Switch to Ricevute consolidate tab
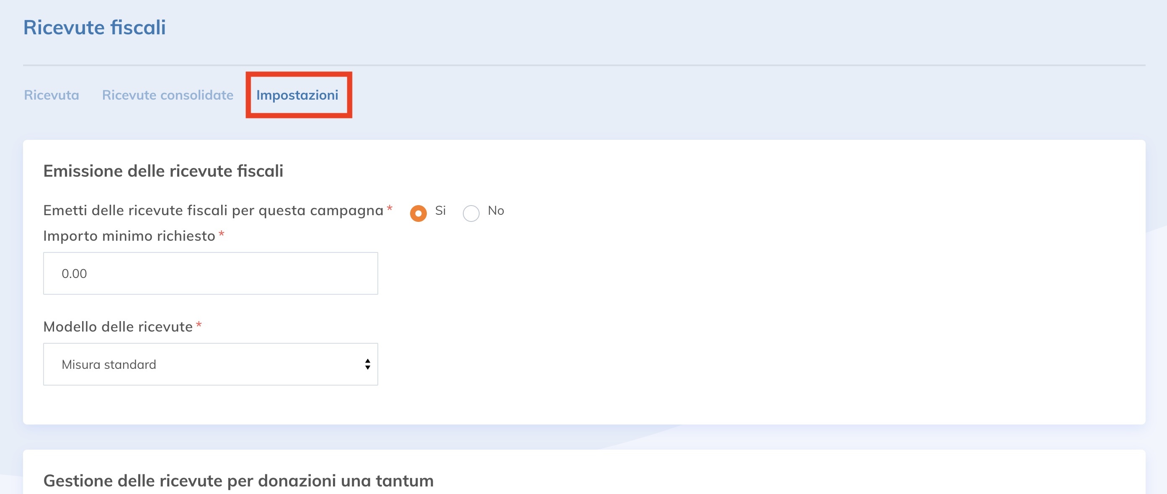 167,95
